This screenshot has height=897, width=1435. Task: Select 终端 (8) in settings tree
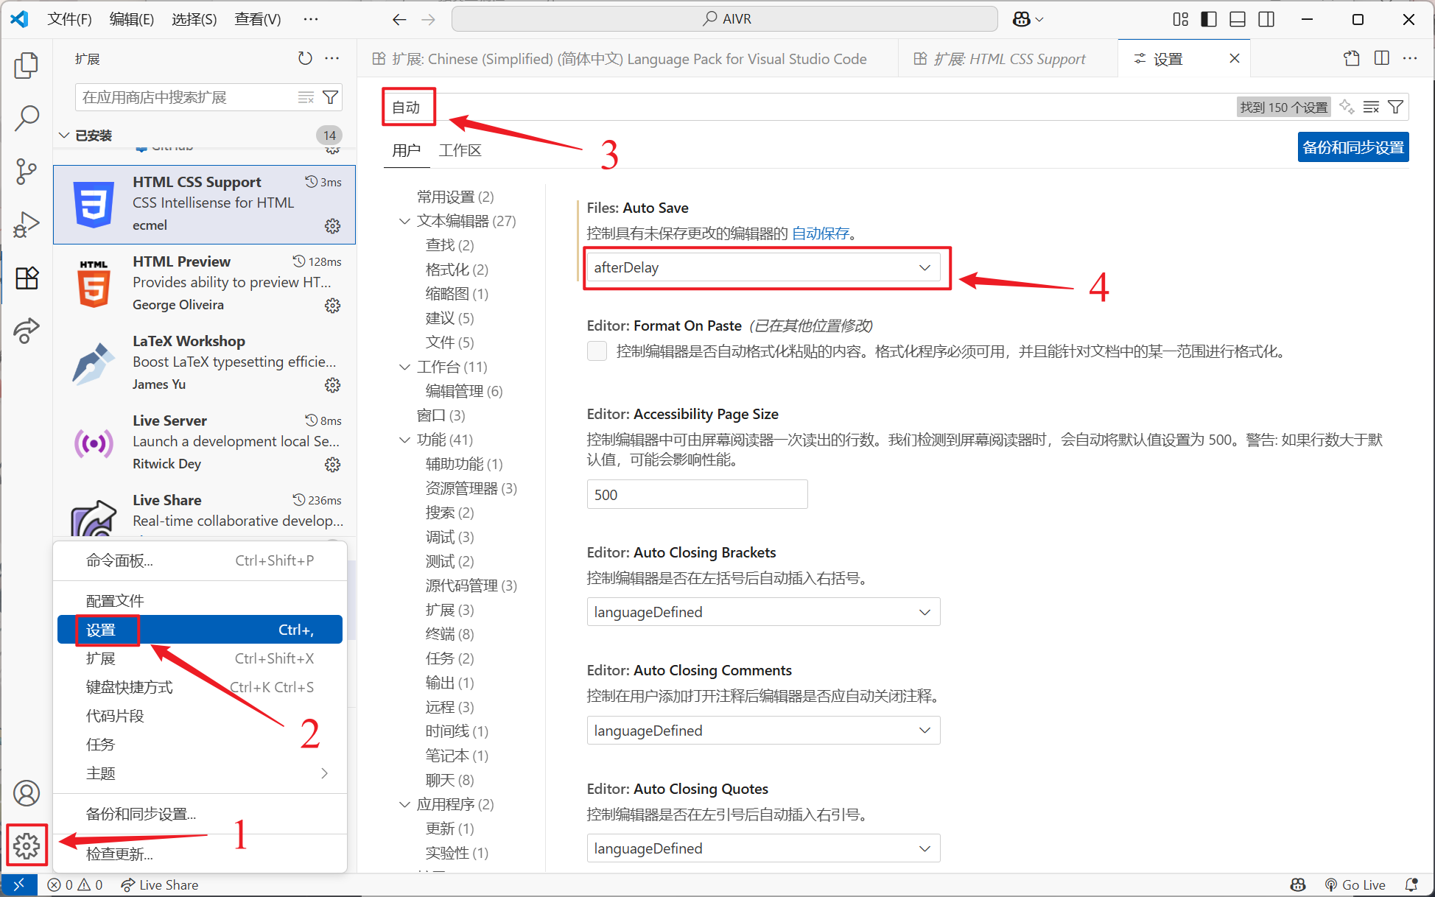pyautogui.click(x=450, y=634)
